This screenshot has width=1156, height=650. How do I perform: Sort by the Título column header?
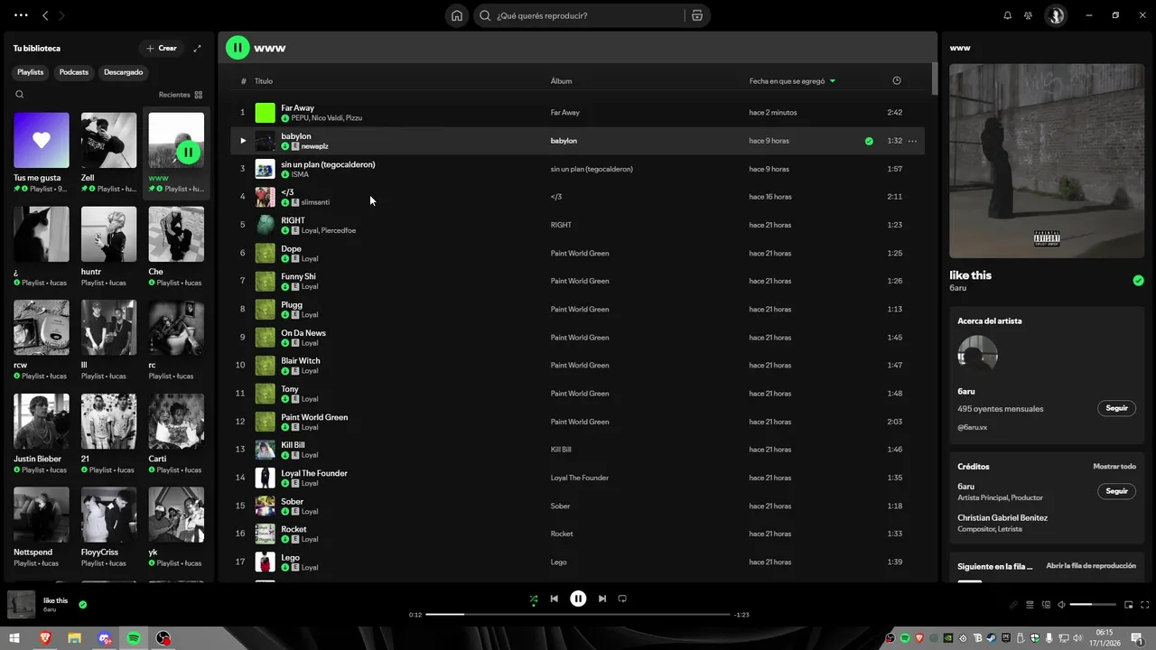[x=264, y=81]
